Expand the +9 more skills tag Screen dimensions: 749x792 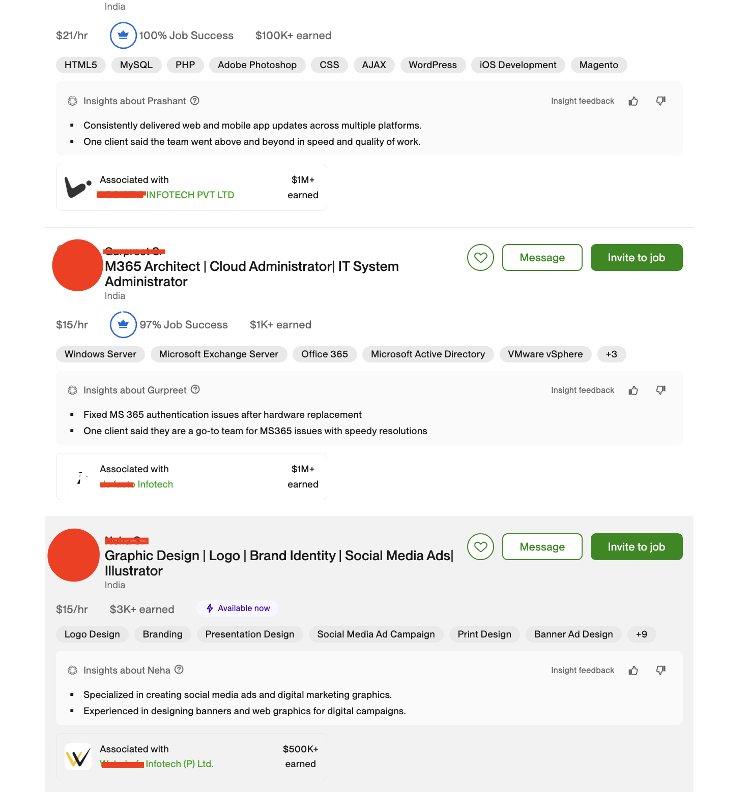(641, 634)
